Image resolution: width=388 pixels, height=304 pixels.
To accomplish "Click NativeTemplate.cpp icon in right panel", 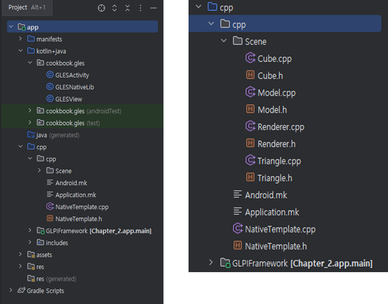I will [x=238, y=228].
